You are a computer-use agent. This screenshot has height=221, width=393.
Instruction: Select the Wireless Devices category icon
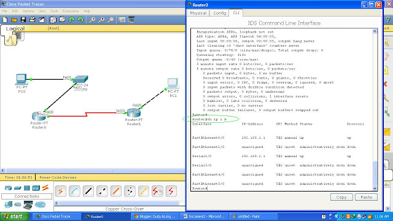click(36, 188)
